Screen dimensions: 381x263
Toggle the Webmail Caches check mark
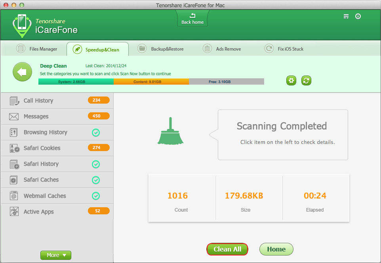pos(96,196)
